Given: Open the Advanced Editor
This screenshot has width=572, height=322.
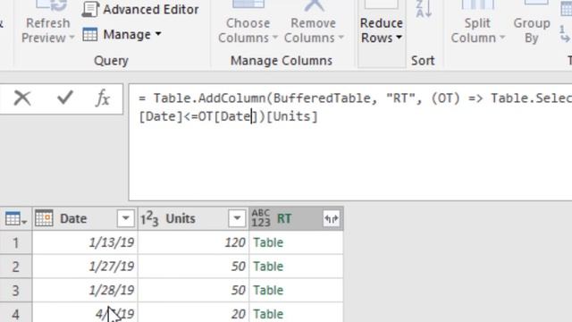Looking at the screenshot, I should pyautogui.click(x=141, y=10).
